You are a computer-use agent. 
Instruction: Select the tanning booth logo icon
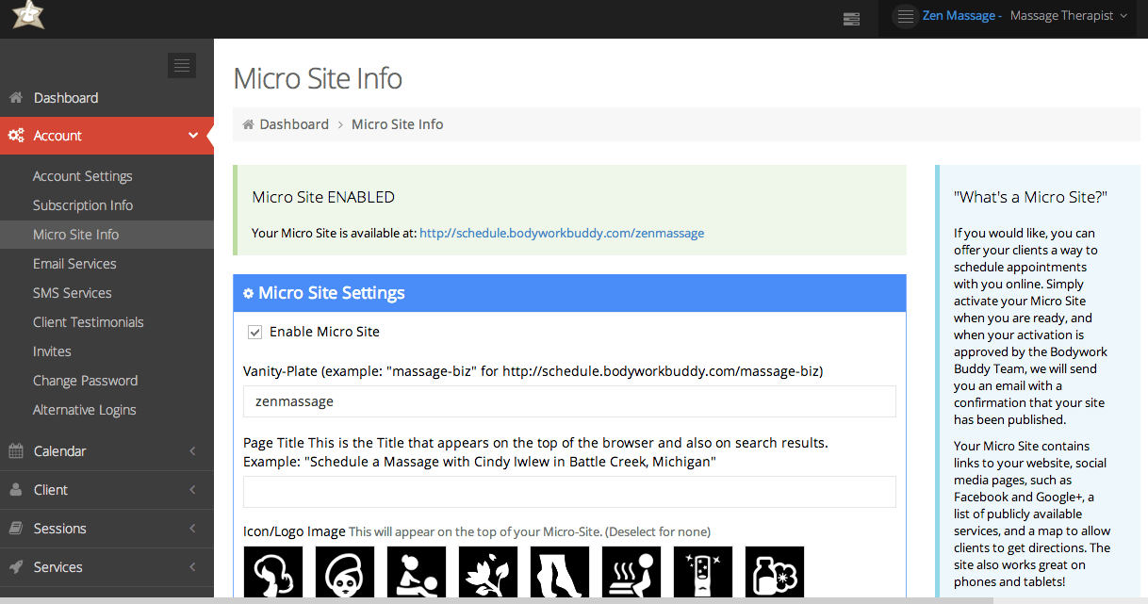point(703,571)
